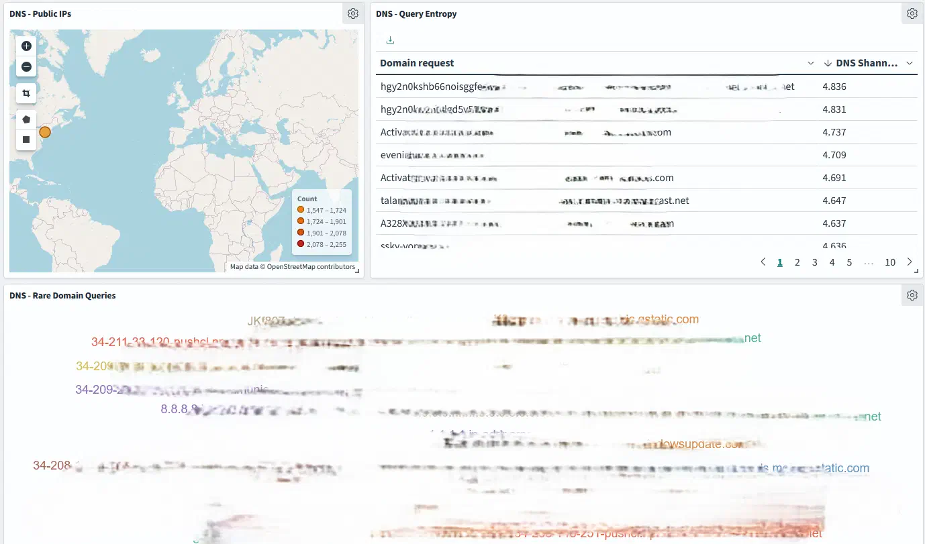Click the JKf807 tag in Rare Domain Queries
Viewport: 925px width, 544px height.
(266, 321)
